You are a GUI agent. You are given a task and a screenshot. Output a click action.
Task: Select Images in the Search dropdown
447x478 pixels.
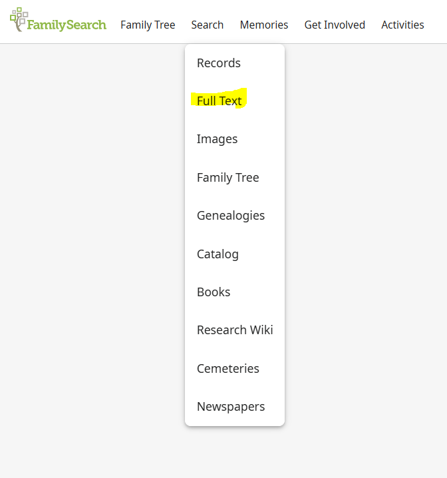235,139
